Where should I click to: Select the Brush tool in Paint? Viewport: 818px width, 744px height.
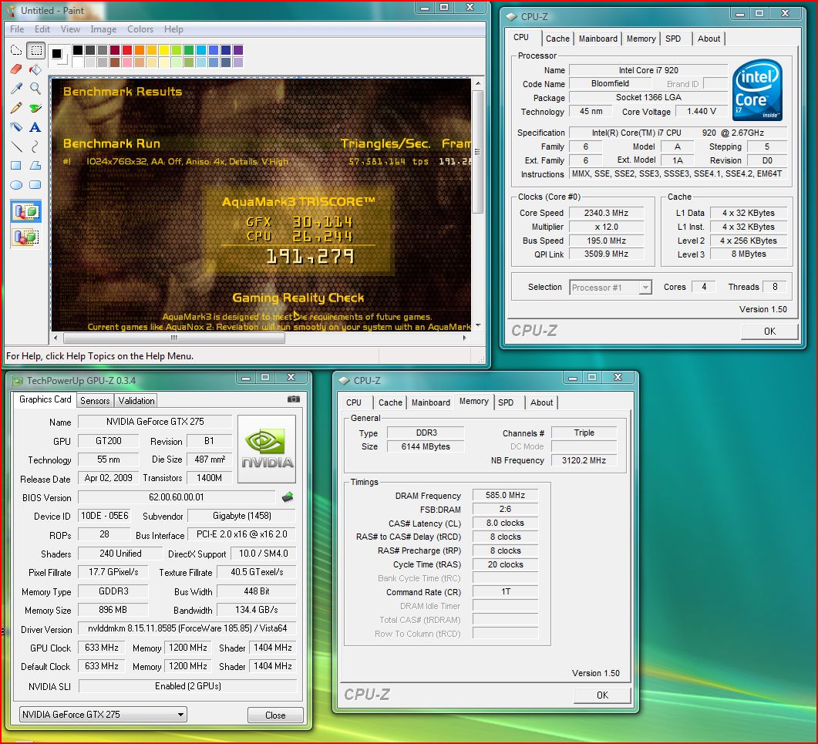(35, 107)
